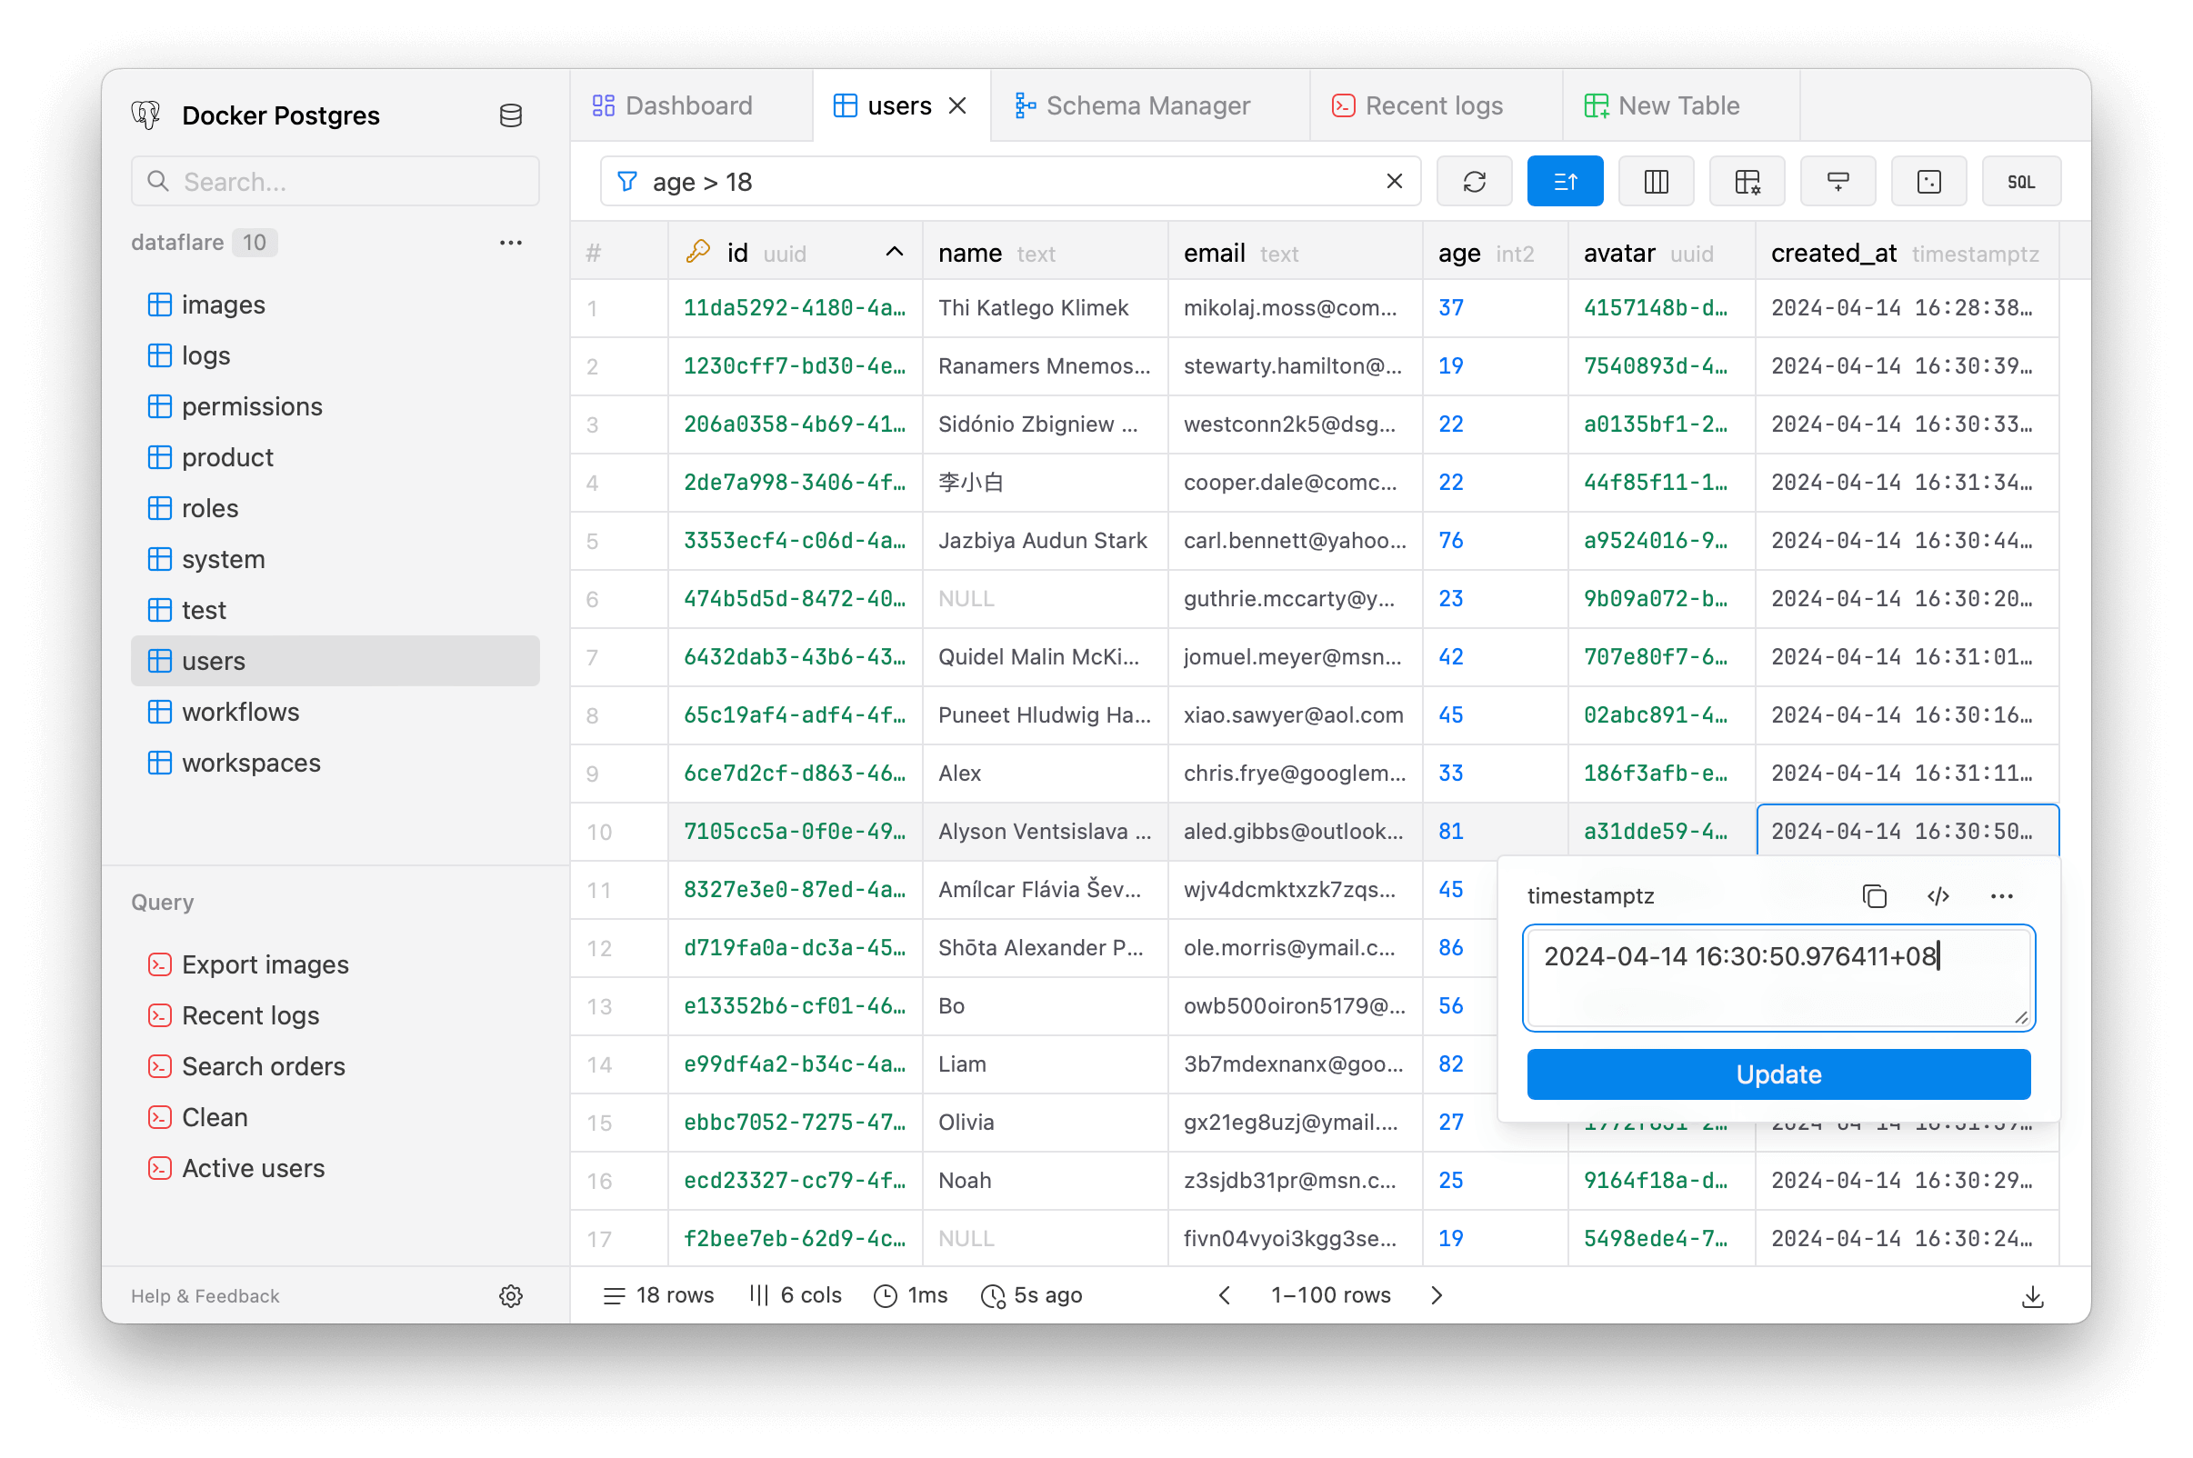Download the results using the export icon
The image size is (2193, 1458).
coord(2032,1296)
